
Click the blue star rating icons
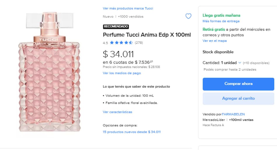pos(121,43)
